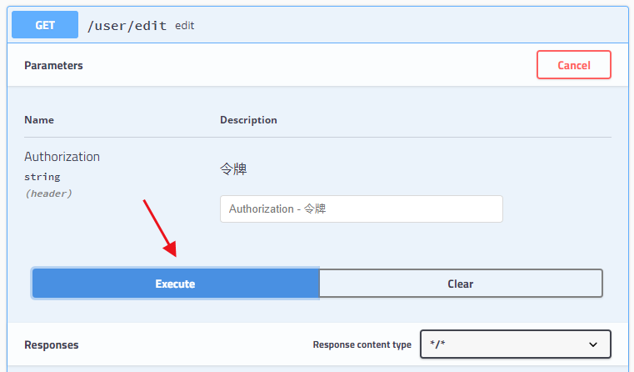Click the red arrow annotation
Screen dimensions: 634x372
pyautogui.click(x=160, y=229)
